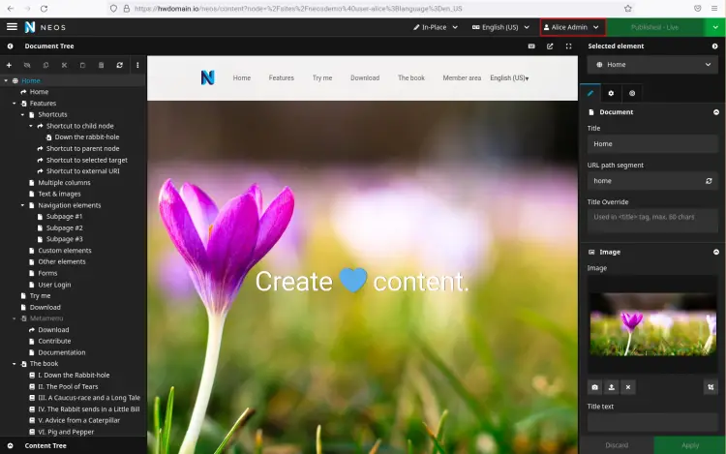
Task: Click the Title text input field
Action: click(652, 422)
